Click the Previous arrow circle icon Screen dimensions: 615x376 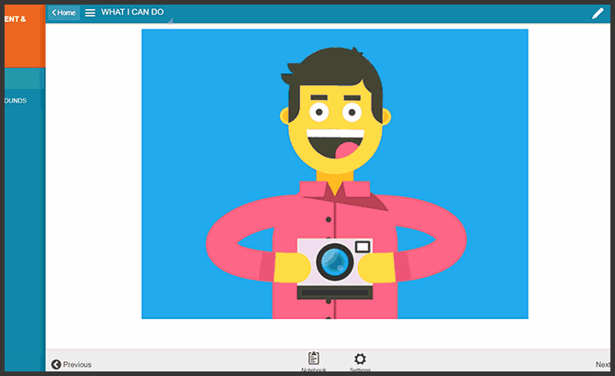tap(56, 364)
